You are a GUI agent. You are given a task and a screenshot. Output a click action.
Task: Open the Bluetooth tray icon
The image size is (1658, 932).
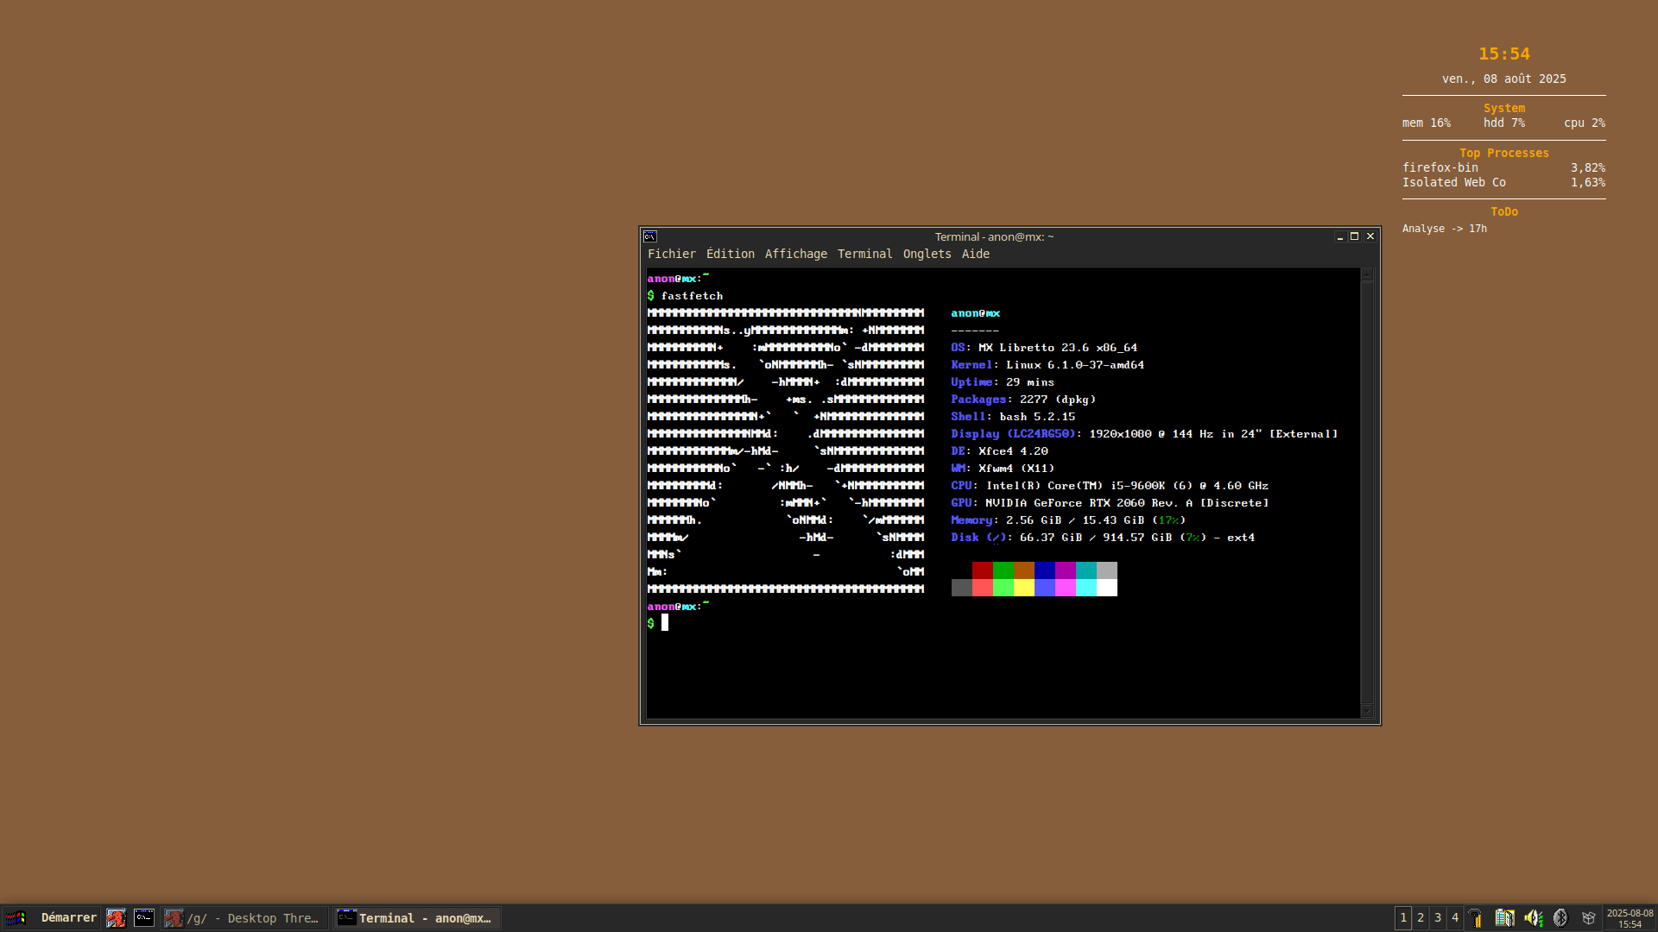[1560, 918]
